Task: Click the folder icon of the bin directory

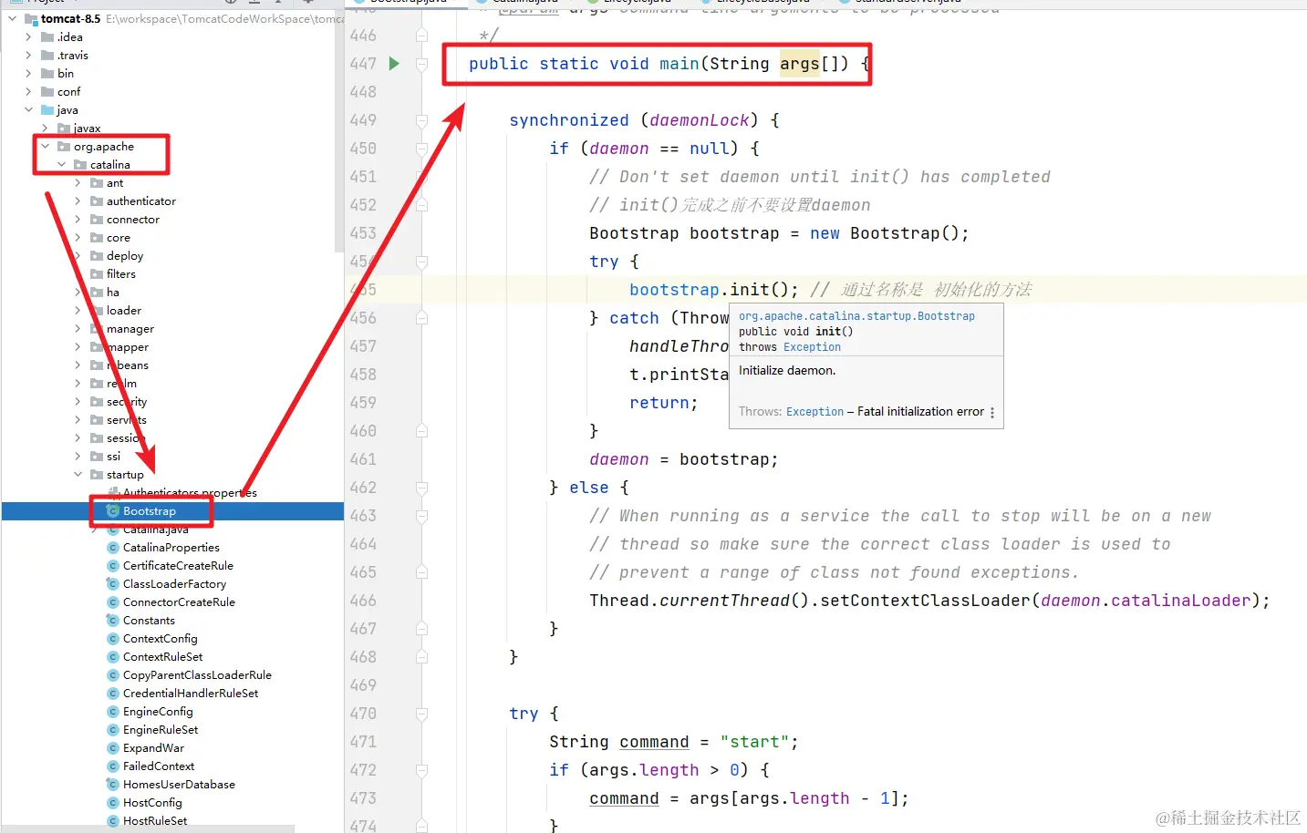Action: [47, 74]
